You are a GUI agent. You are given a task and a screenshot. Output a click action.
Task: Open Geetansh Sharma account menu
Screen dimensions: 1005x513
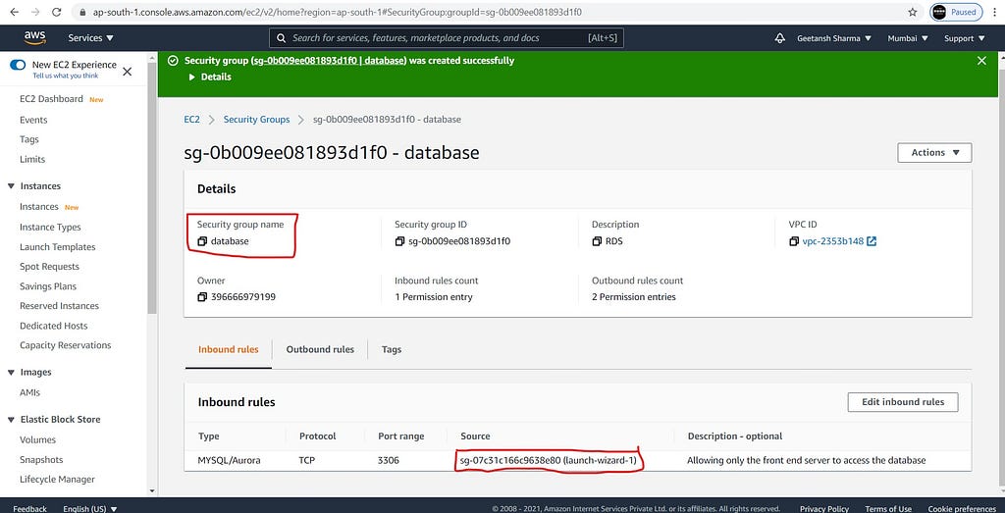(x=834, y=38)
